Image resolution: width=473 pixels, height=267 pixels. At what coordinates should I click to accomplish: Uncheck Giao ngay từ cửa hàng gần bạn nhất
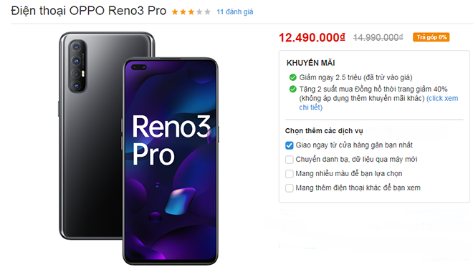290,145
